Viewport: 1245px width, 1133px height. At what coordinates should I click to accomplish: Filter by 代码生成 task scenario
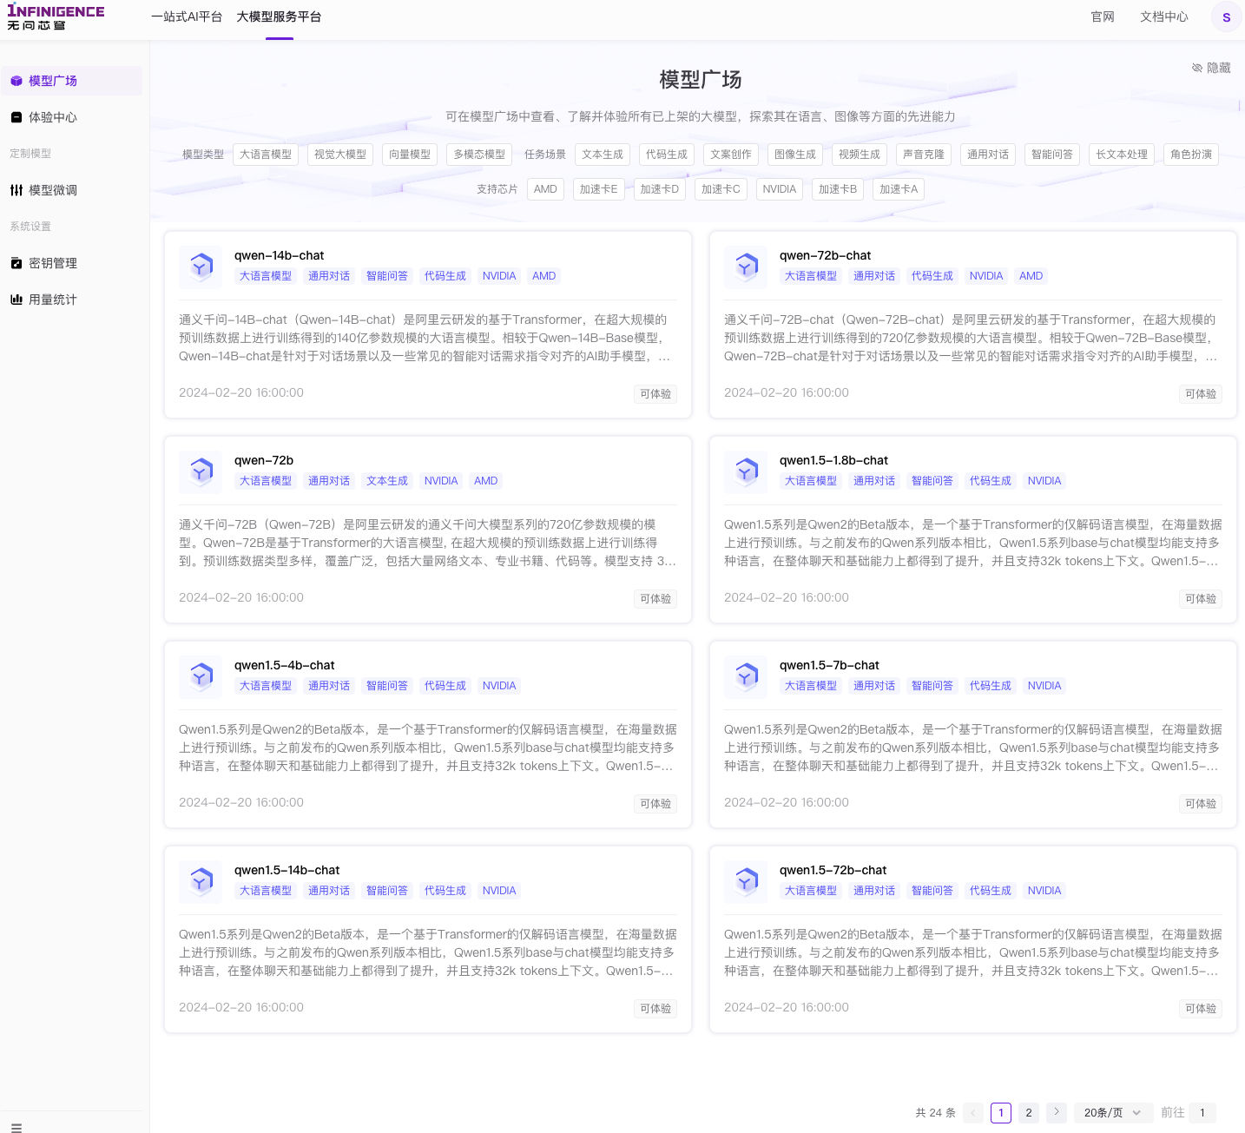[667, 155]
